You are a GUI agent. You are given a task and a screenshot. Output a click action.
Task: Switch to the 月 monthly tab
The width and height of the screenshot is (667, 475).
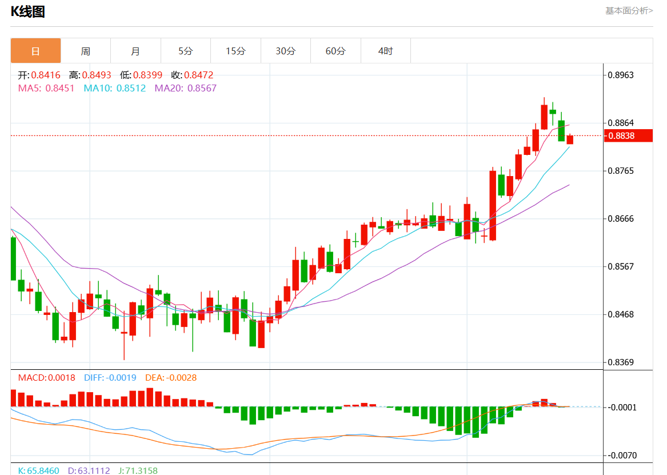coord(135,51)
